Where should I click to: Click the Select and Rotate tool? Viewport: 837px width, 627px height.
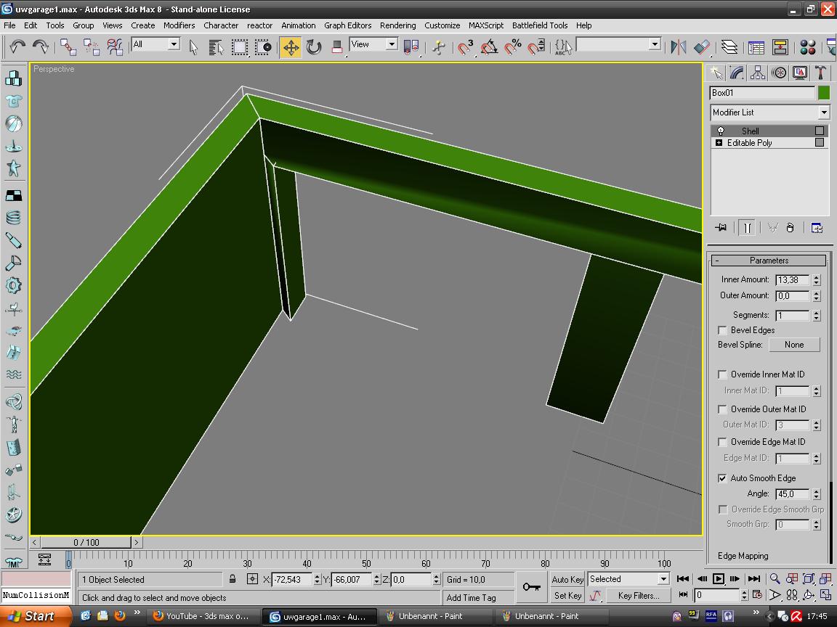pyautogui.click(x=314, y=47)
